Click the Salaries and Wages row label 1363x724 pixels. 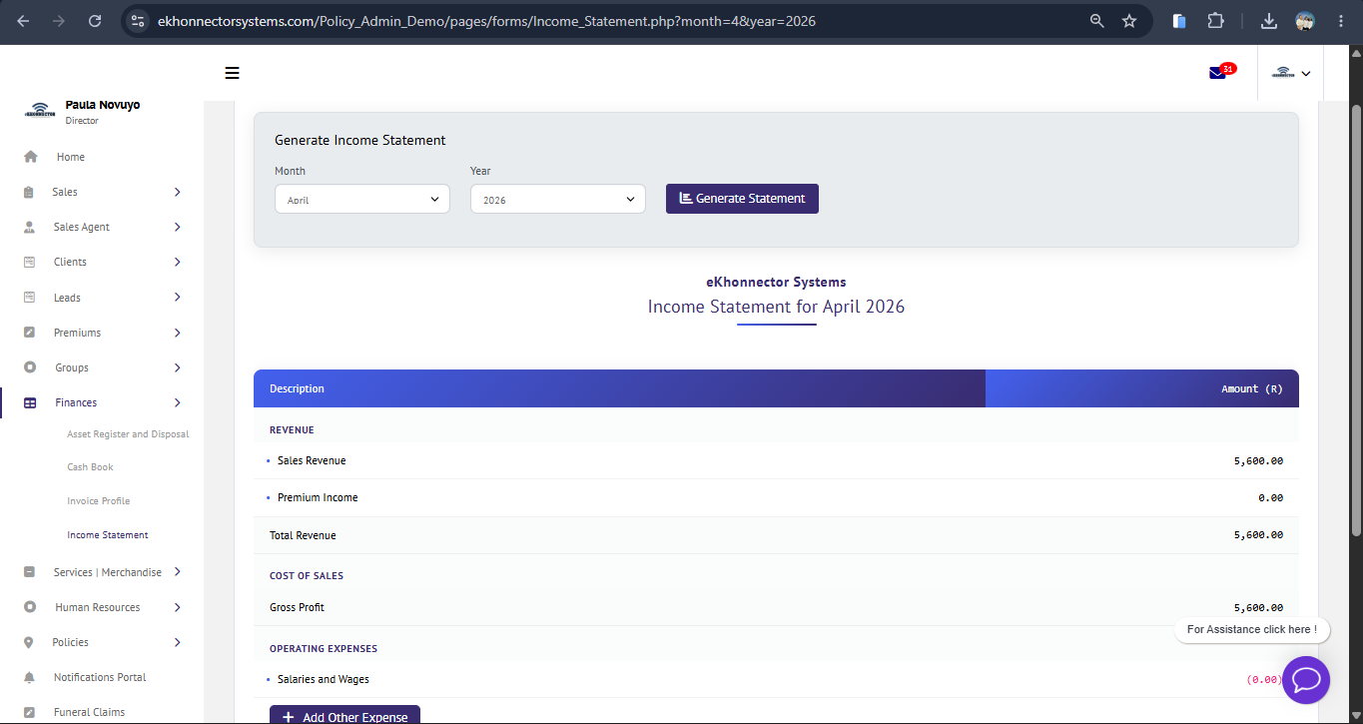(324, 679)
